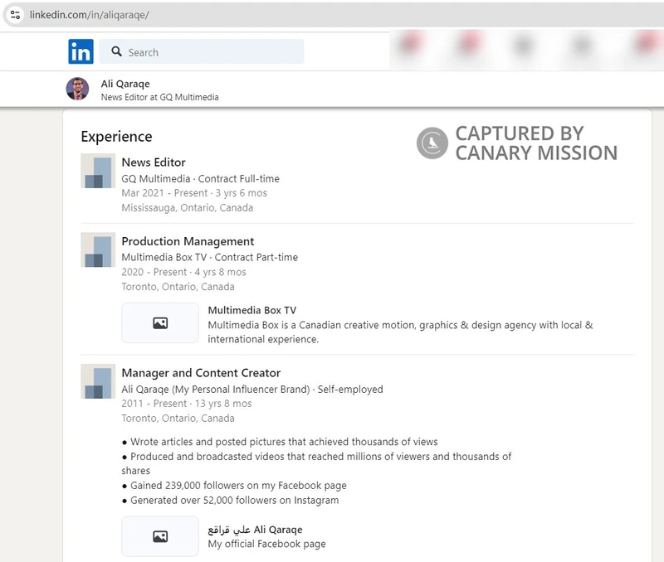
Task: Click the Ali Qaraqe name in sticky header
Action: point(125,84)
